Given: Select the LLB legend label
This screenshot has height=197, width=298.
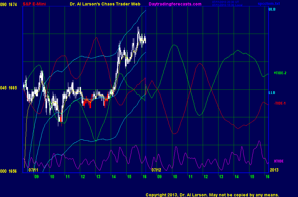Looking at the screenshot, I should click(272, 92).
